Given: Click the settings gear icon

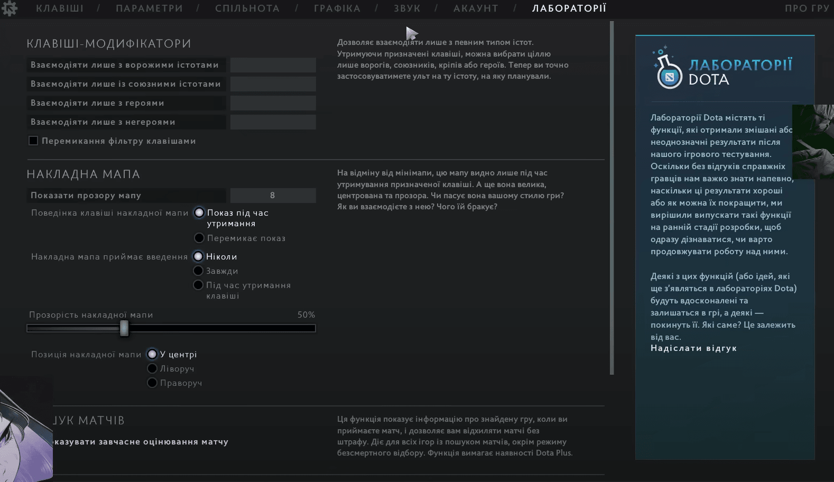Looking at the screenshot, I should pos(9,8).
